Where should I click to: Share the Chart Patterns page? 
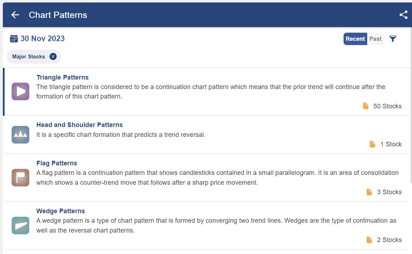[403, 15]
